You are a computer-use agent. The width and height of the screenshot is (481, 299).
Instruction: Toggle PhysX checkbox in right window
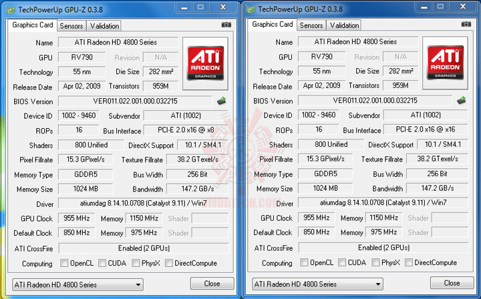[375, 262]
